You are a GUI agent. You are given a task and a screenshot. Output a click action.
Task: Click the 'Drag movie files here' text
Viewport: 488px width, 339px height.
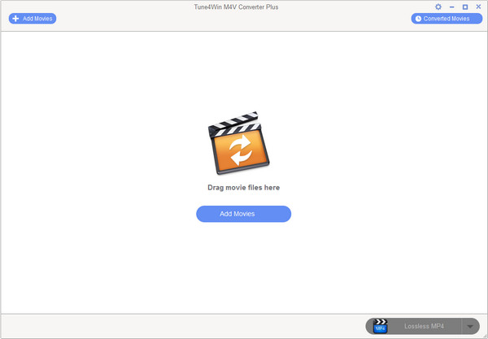pos(244,188)
